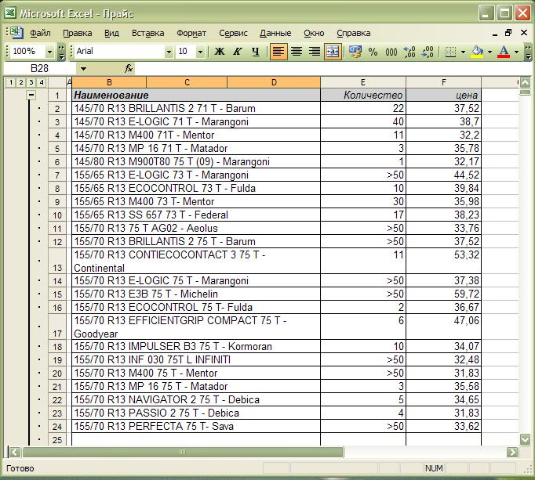The image size is (535, 480).
Task: Show outline level 3
Action: pos(31,82)
